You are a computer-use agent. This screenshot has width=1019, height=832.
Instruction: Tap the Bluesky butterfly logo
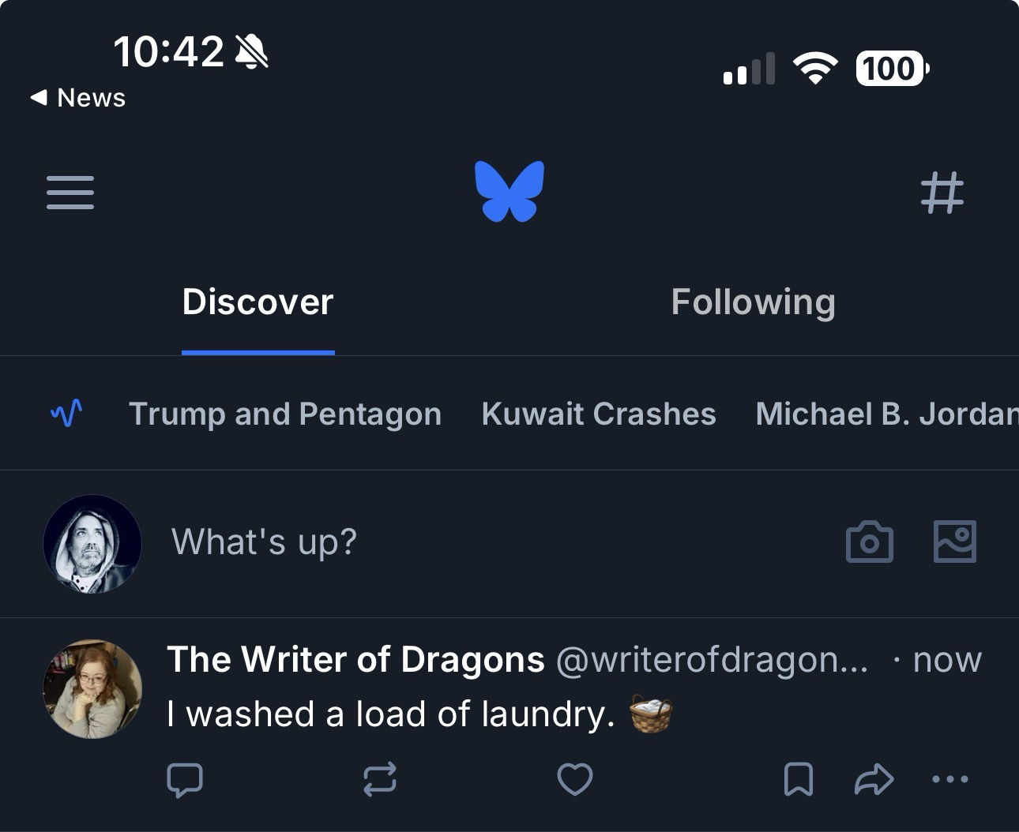[x=509, y=191]
